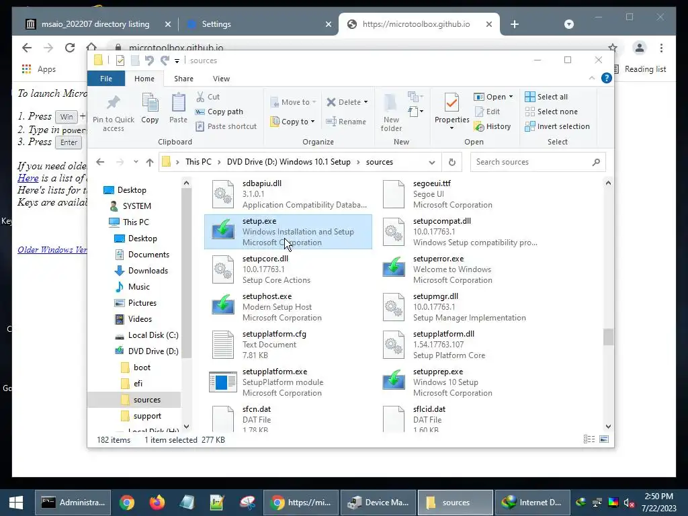688x516 pixels.
Task: Switch to the Share ribbon tab
Action: point(183,79)
